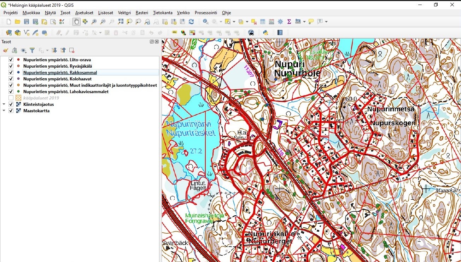Select the Text Annotation tool
Image resolution: width=461 pixels, height=262 pixels.
[x=320, y=22]
